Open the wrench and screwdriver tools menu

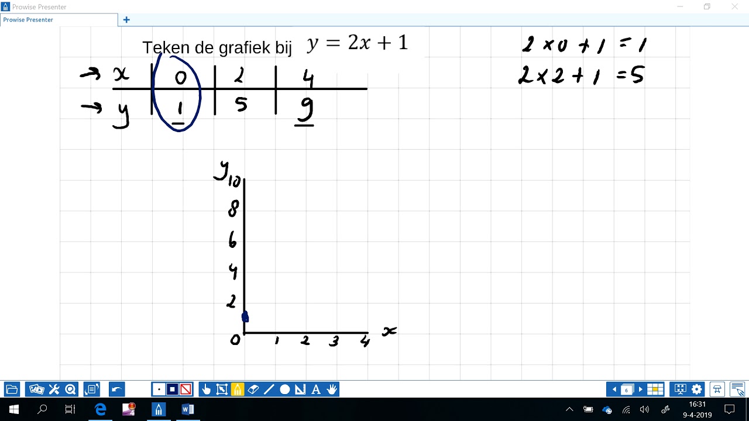[x=54, y=389]
